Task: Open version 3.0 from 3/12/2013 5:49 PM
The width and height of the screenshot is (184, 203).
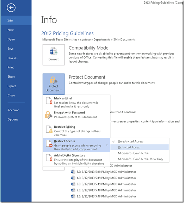Action: click(106, 184)
